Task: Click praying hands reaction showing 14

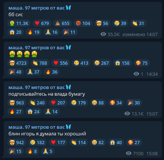Action: pos(51,111)
